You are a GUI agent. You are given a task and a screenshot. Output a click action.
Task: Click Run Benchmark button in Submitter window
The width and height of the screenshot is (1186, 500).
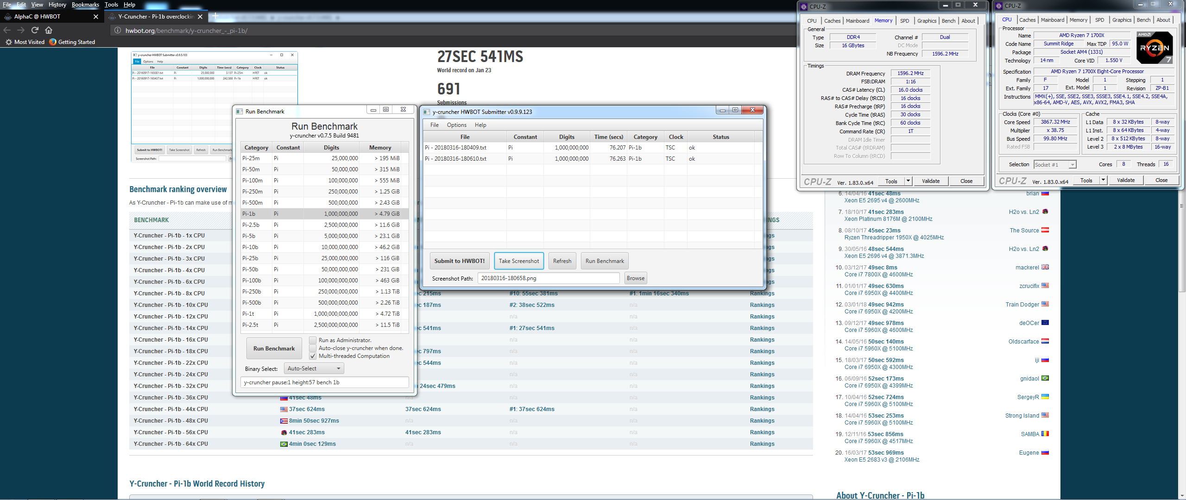[x=605, y=261]
